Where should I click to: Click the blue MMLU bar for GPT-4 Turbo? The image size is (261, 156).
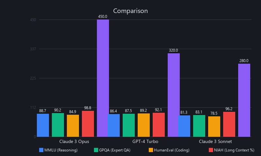pos(114,125)
